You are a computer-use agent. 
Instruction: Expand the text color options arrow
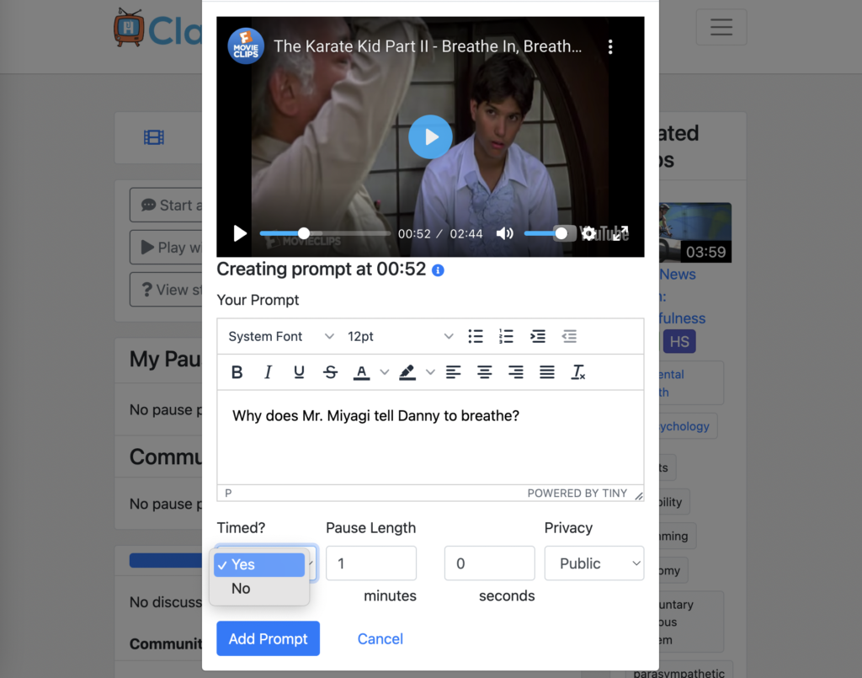pos(384,372)
